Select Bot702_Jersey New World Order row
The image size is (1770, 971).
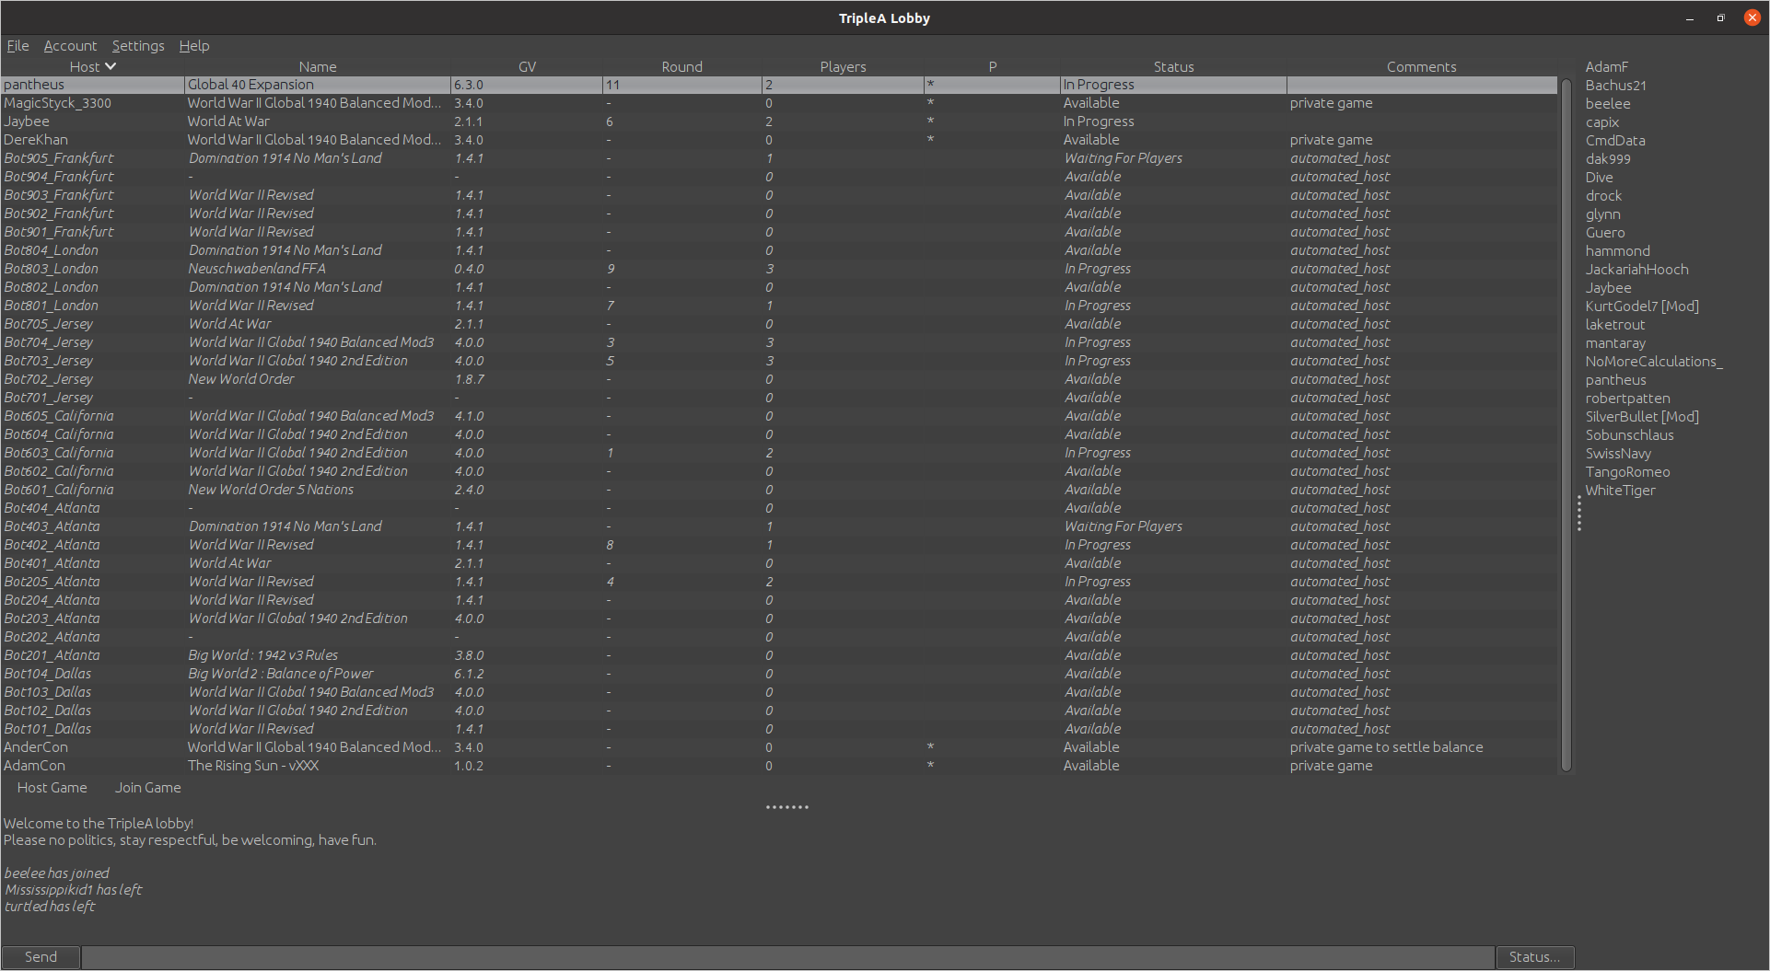pyautogui.click(x=779, y=379)
